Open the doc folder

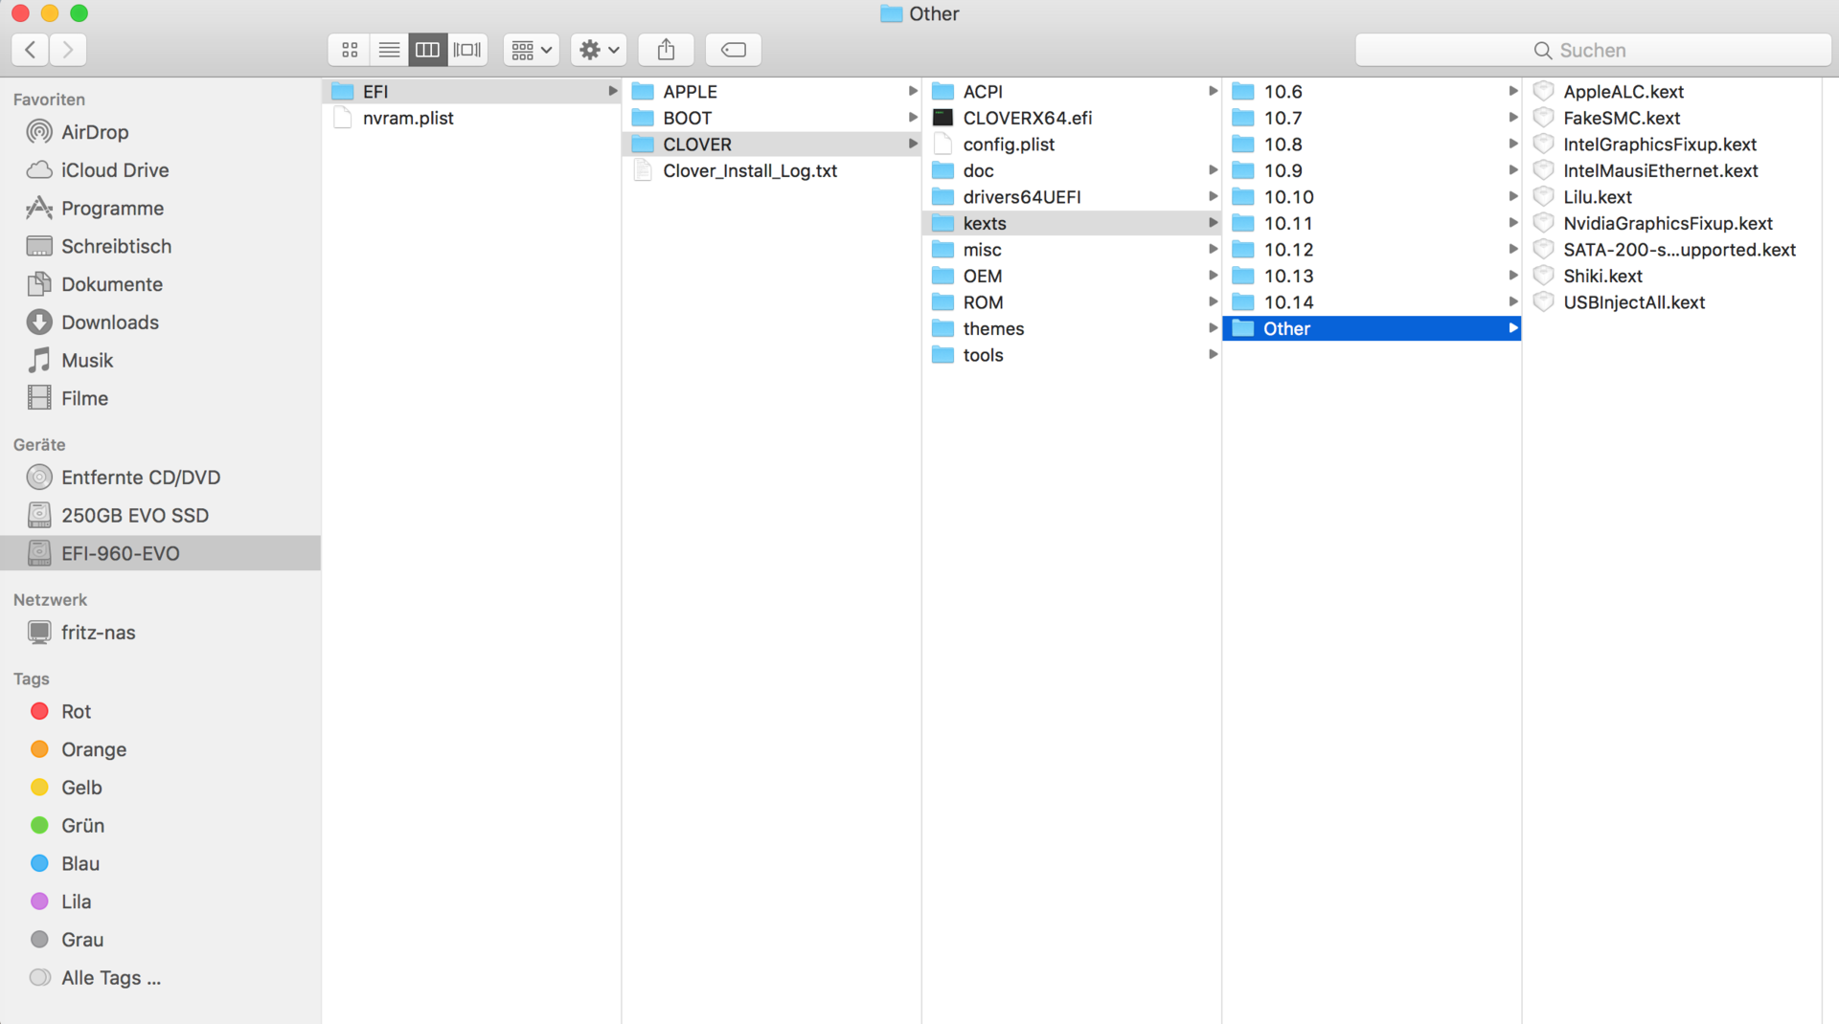point(1072,170)
